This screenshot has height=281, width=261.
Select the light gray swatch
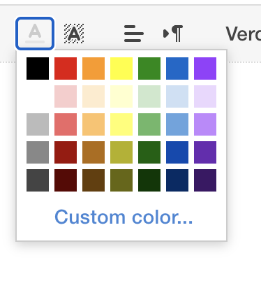38,124
